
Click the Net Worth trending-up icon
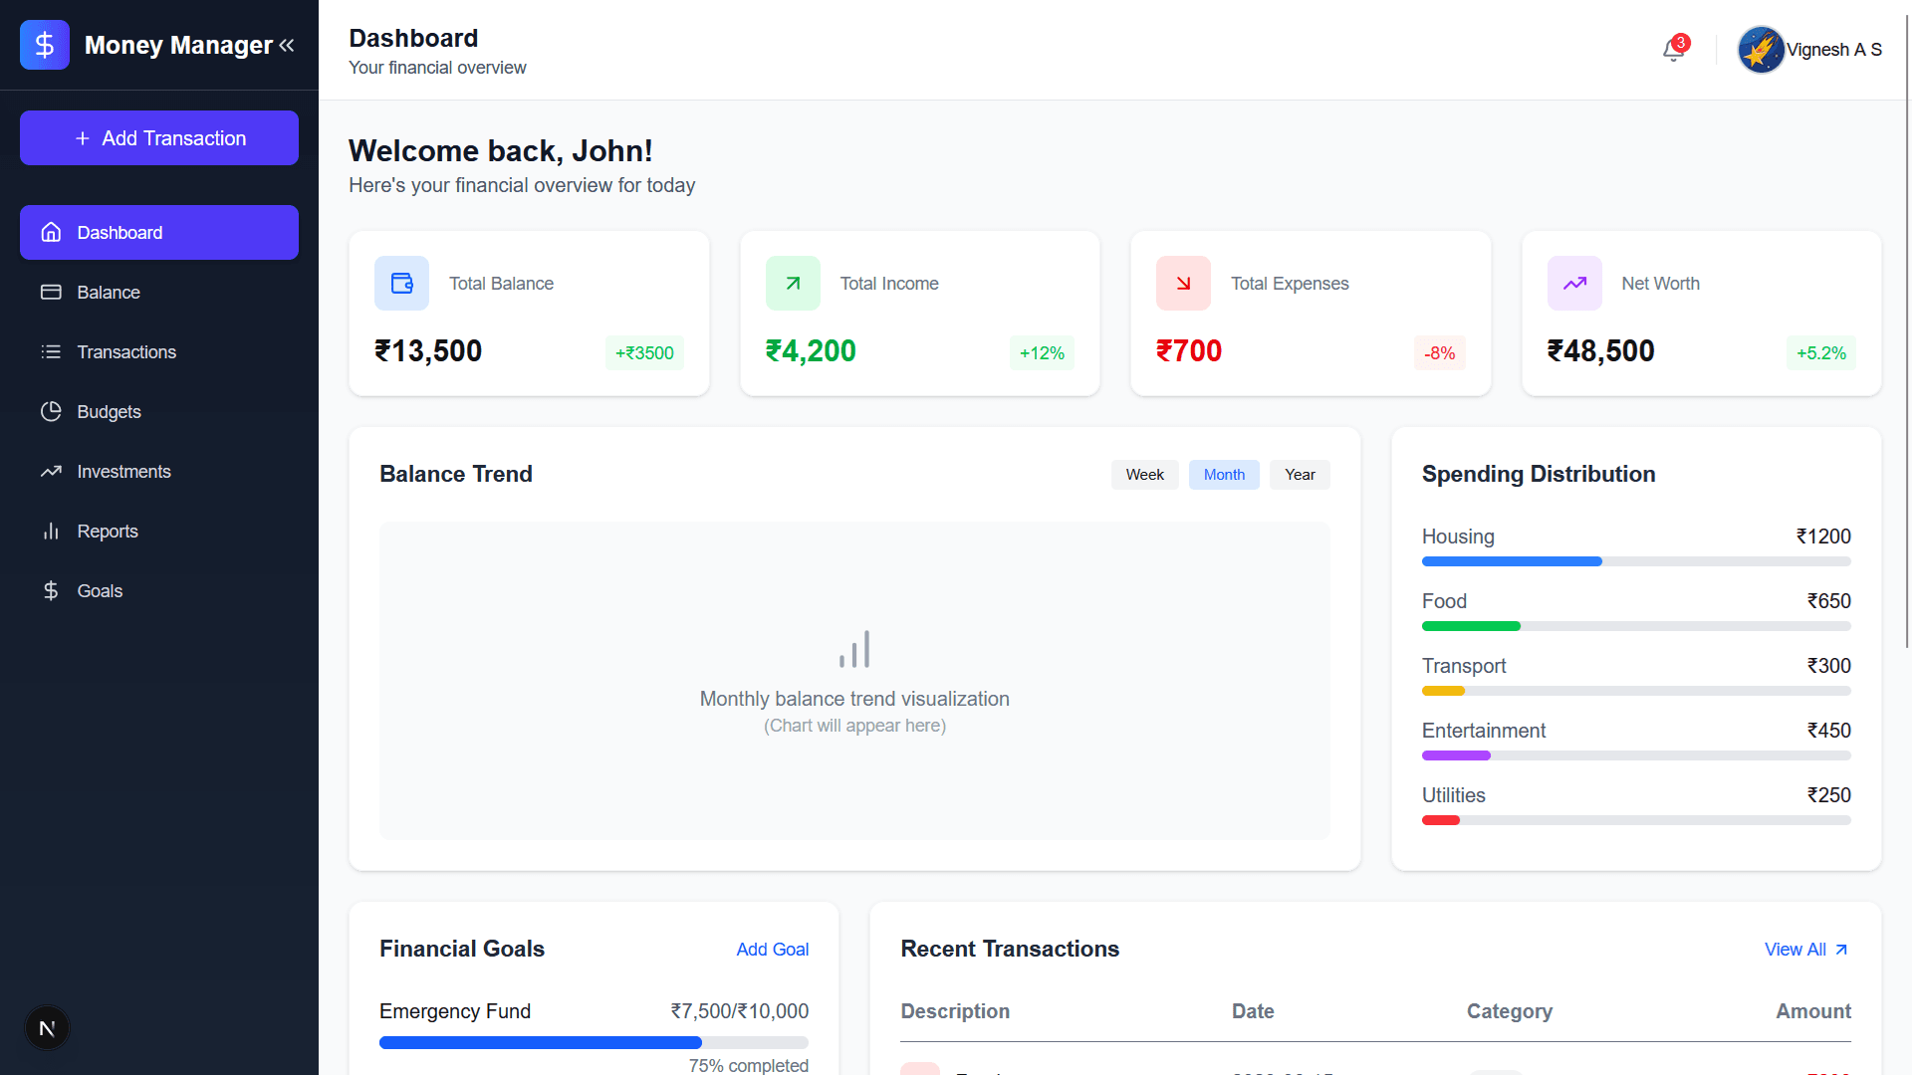(x=1574, y=283)
